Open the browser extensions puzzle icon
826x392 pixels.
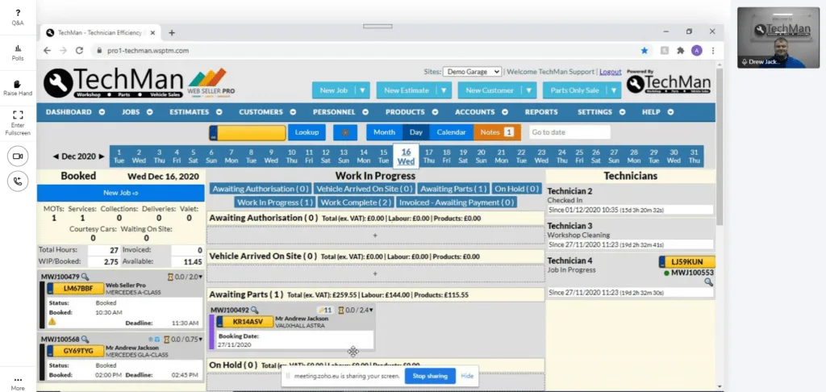pyautogui.click(x=680, y=50)
